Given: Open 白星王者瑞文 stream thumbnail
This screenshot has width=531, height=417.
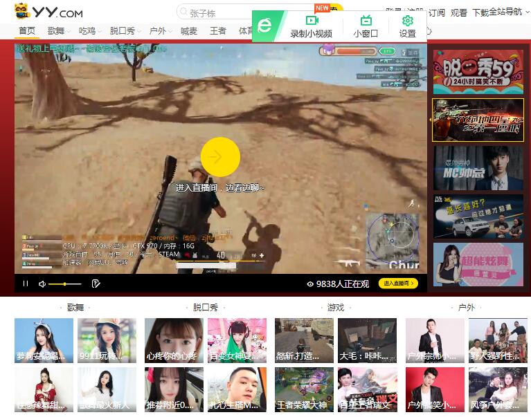Looking at the screenshot, I should [x=367, y=389].
